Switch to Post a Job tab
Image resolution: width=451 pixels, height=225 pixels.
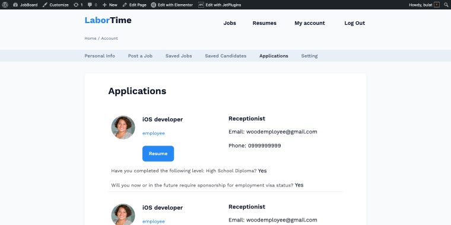(140, 56)
